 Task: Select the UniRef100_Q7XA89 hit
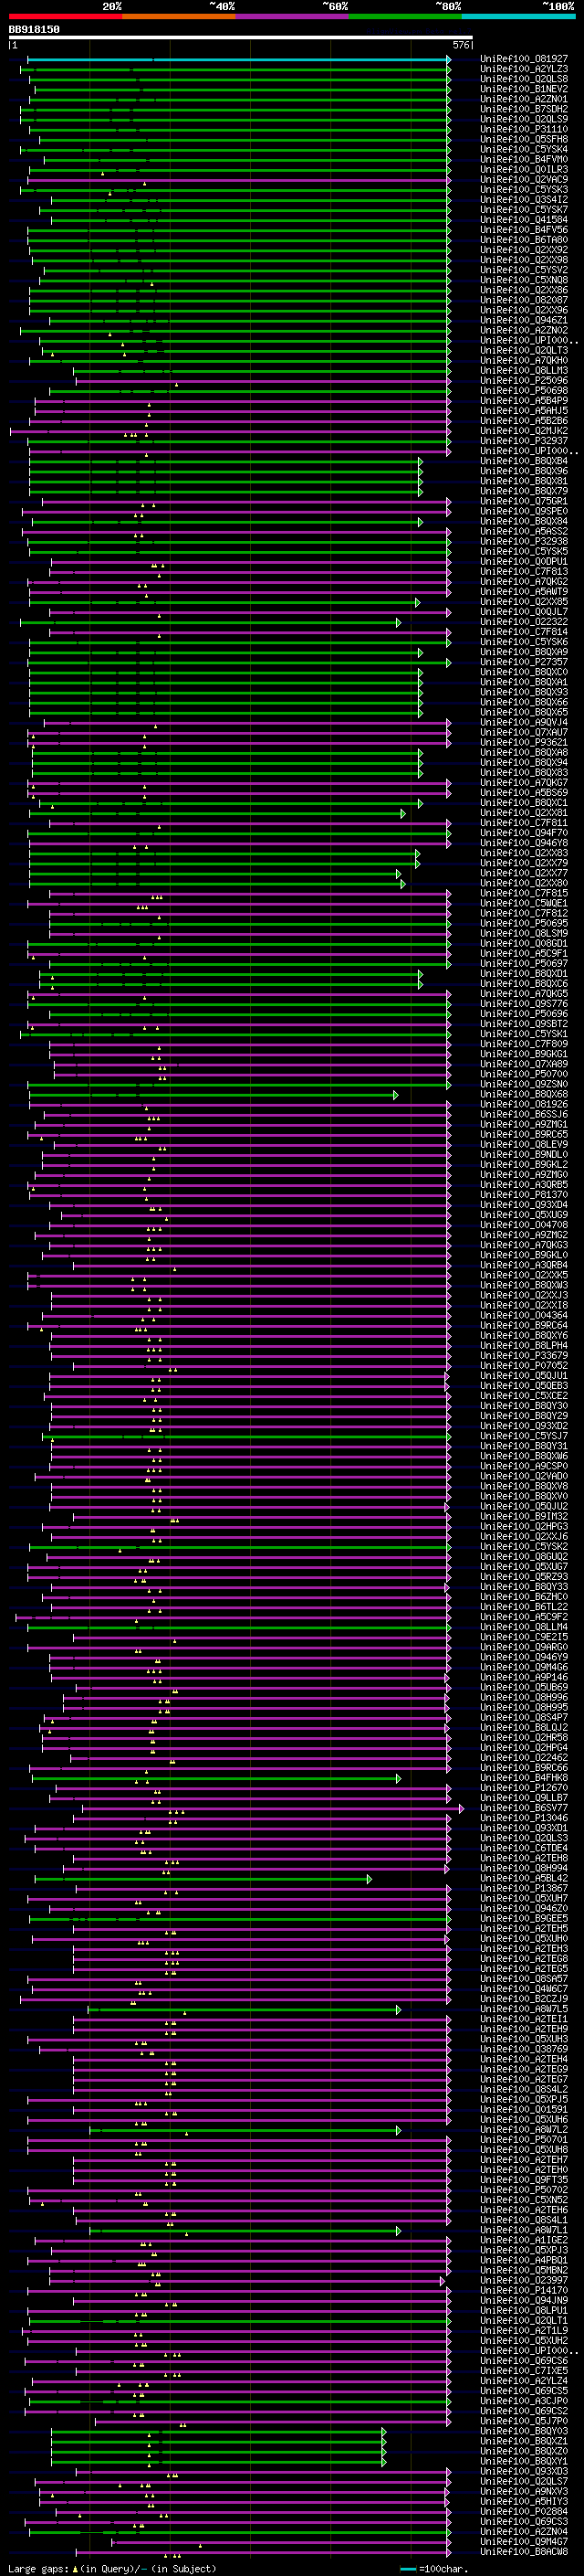(x=524, y=1064)
